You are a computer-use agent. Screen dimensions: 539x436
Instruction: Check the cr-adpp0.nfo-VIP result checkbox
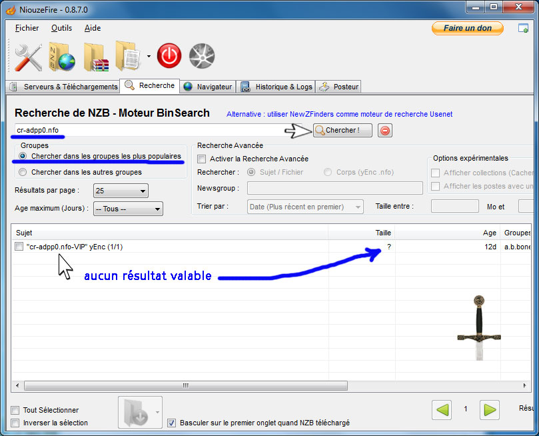tap(19, 247)
